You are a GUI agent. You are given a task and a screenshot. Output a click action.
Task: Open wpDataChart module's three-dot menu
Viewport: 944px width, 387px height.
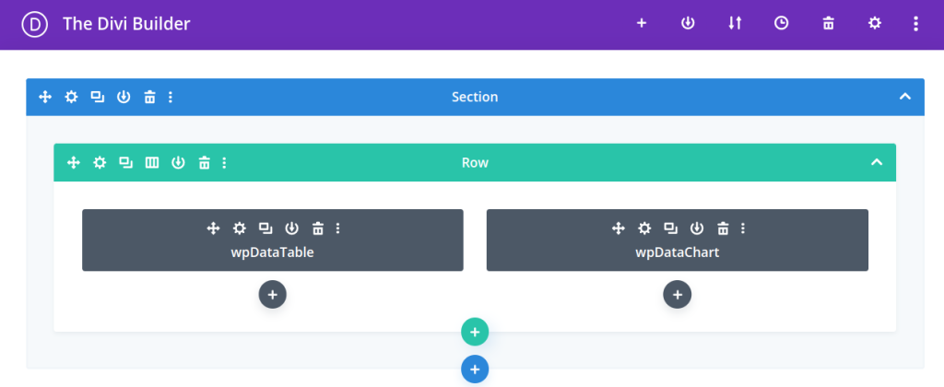[743, 229]
